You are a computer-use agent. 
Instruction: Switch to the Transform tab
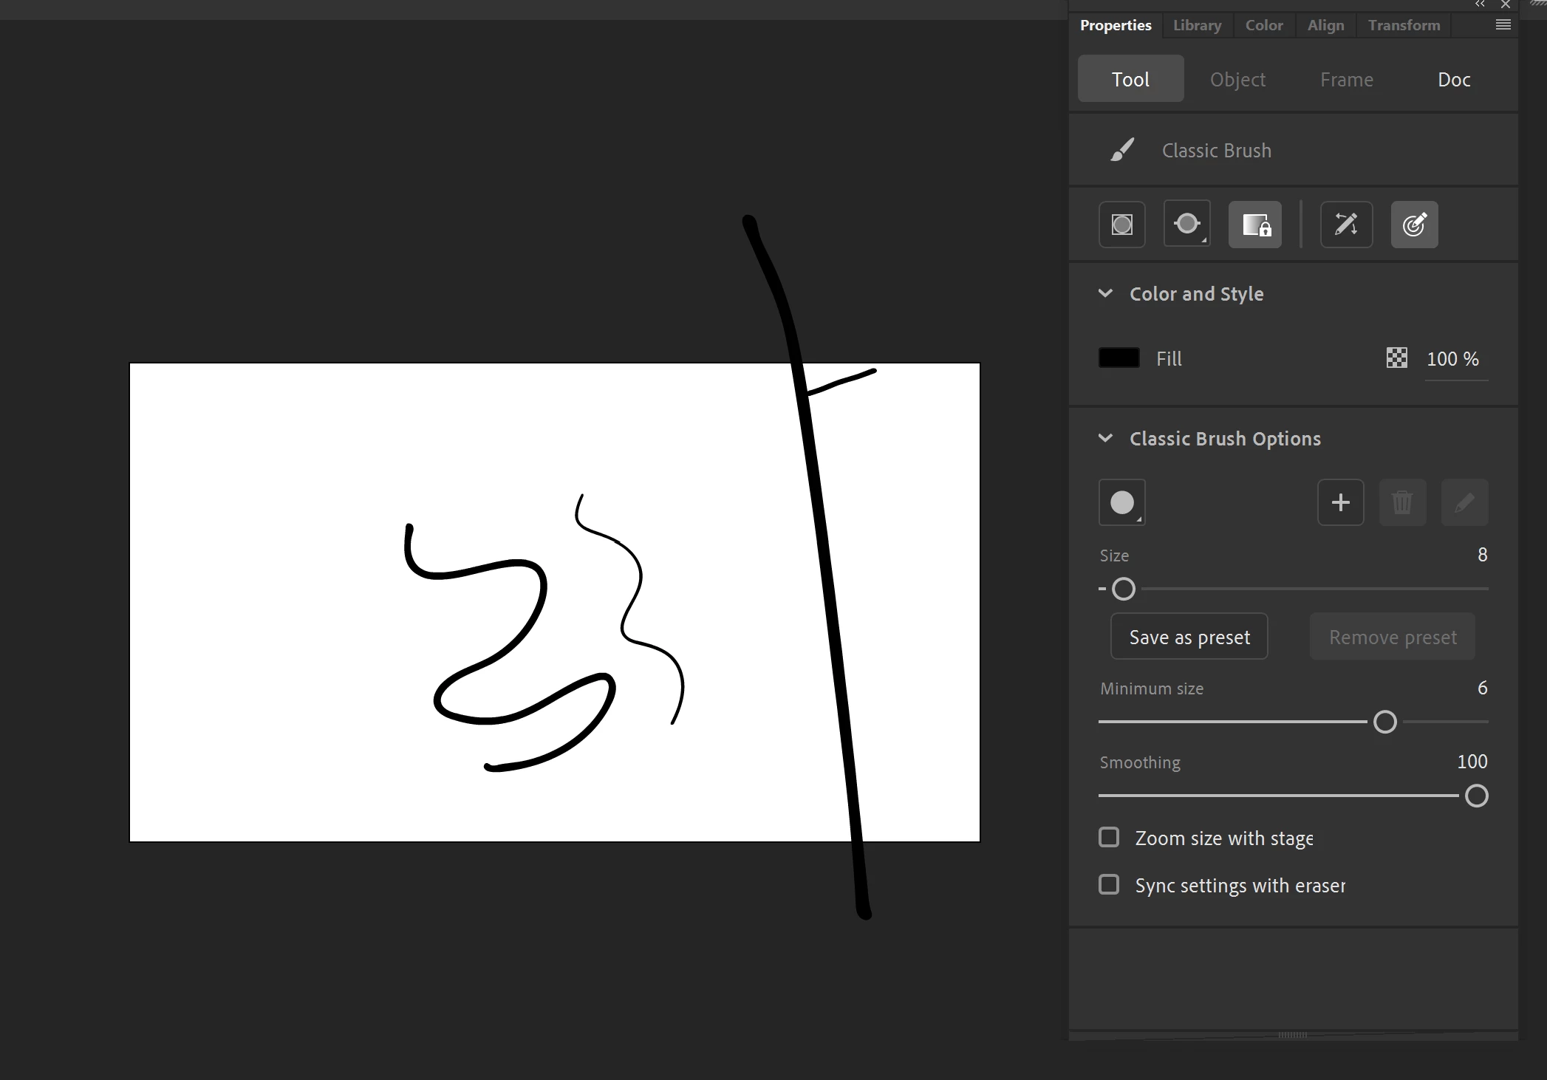point(1403,25)
